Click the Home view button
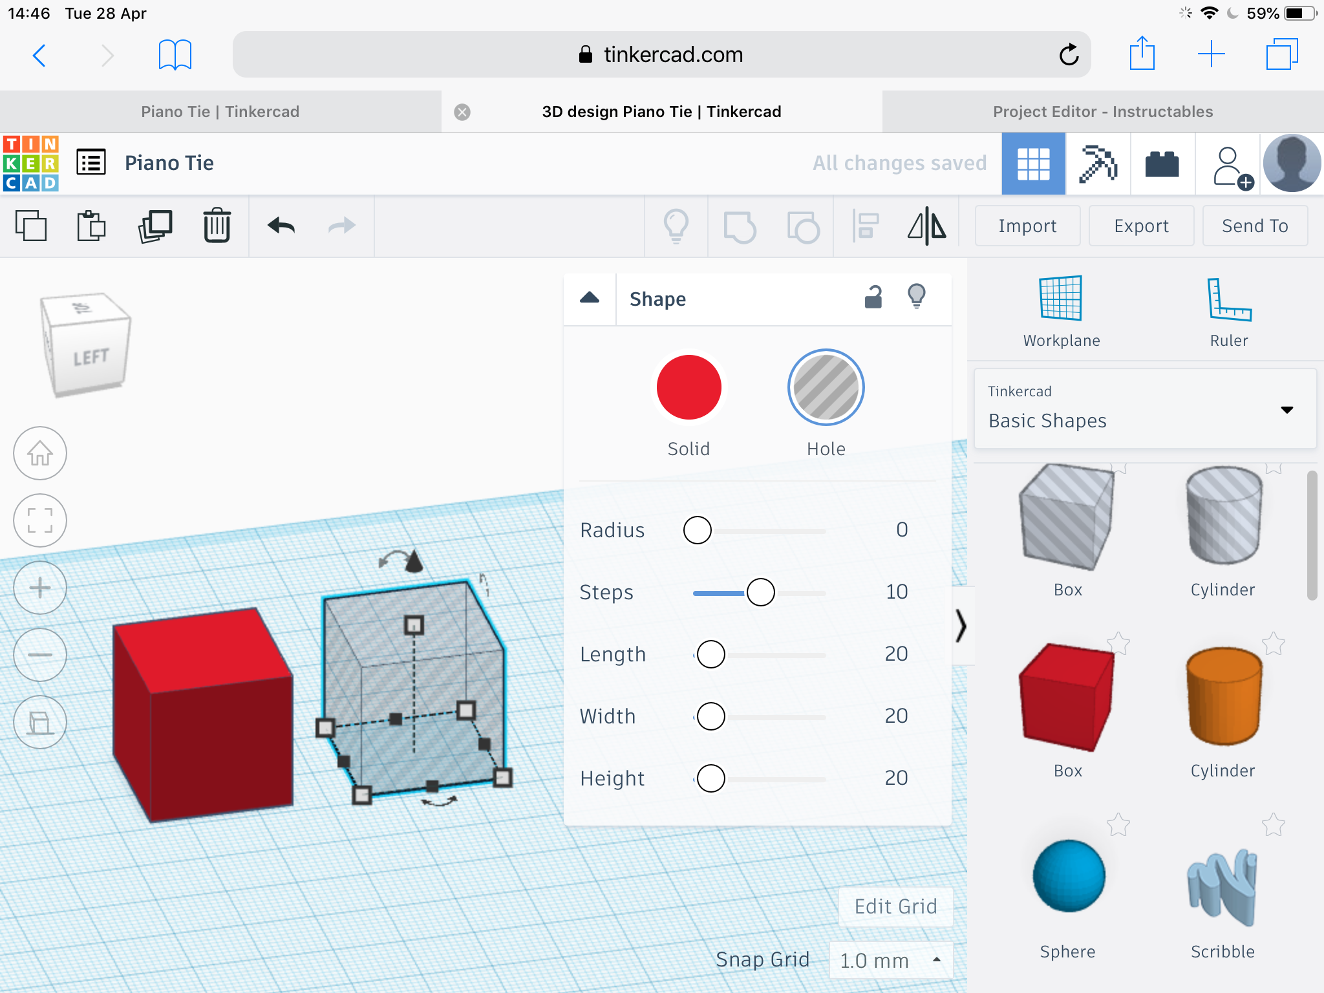 point(40,453)
